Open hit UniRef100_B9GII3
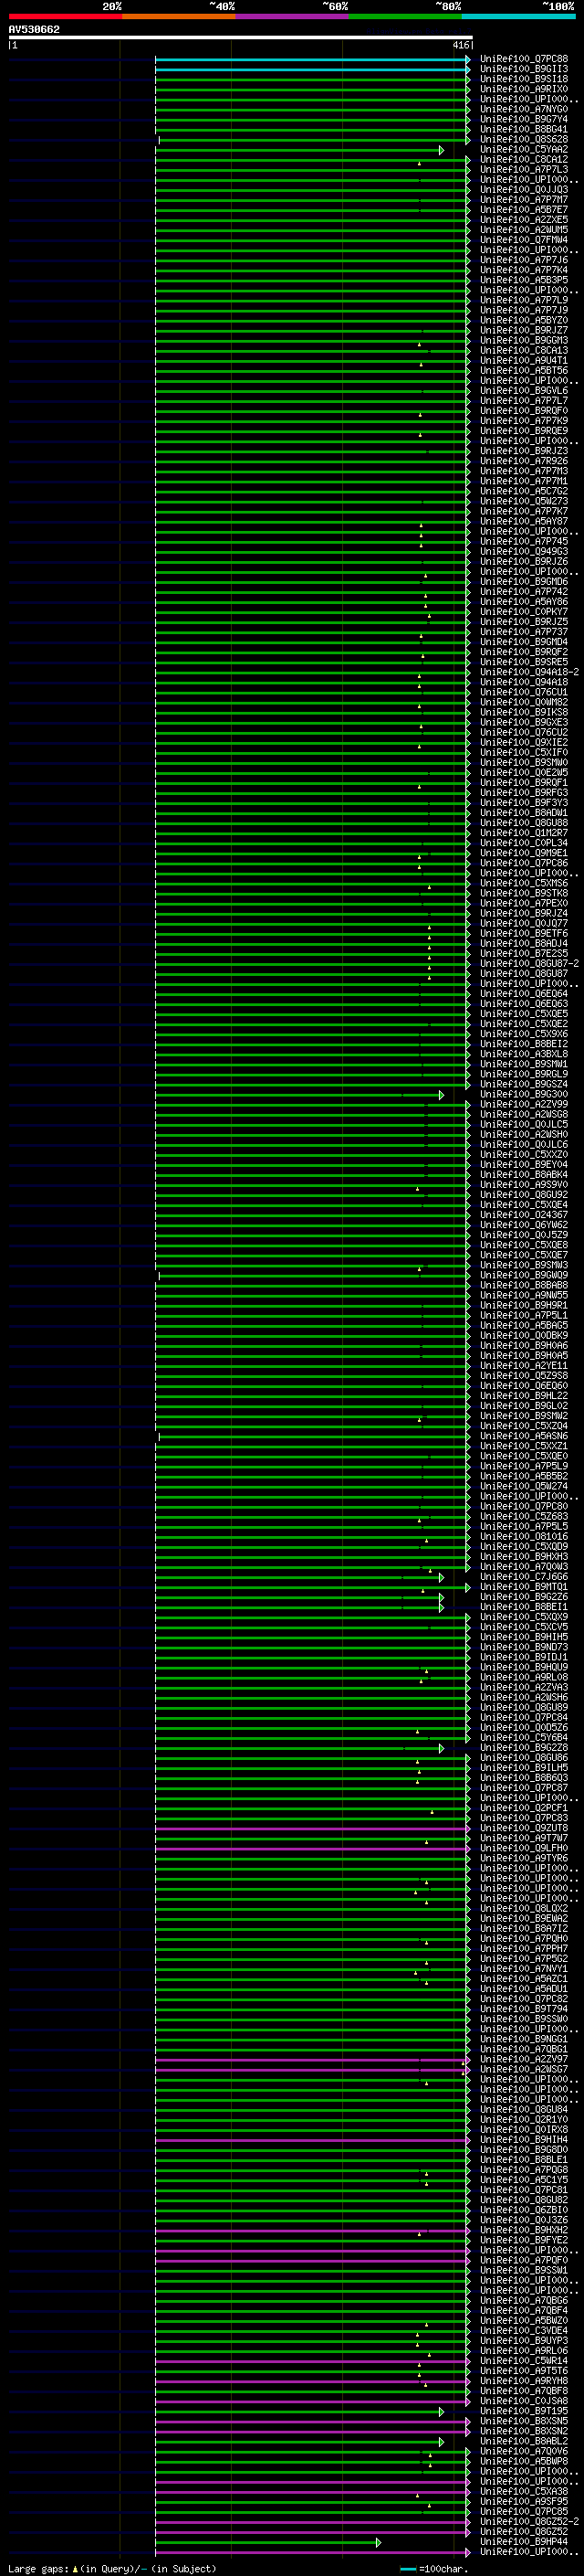 [x=524, y=69]
